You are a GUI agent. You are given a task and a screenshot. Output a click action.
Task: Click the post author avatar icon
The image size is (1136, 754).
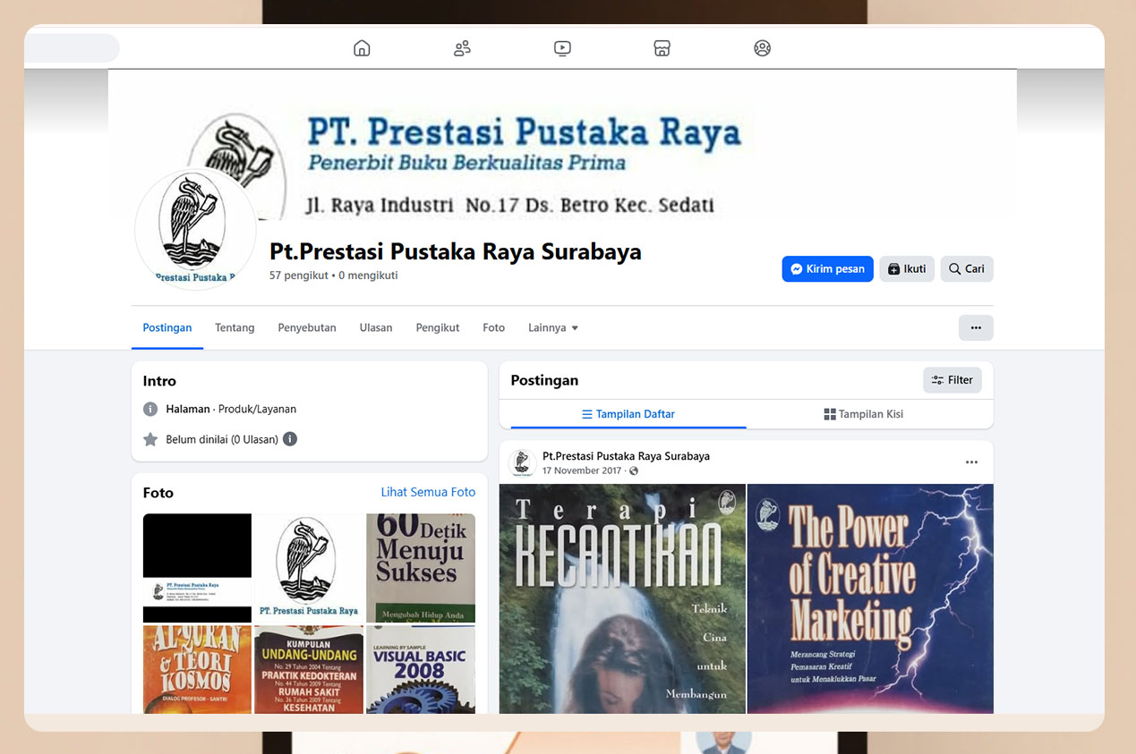(x=522, y=462)
